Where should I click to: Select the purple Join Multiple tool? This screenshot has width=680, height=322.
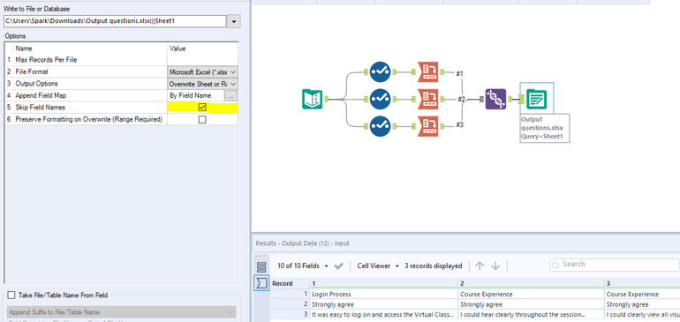[x=495, y=99]
